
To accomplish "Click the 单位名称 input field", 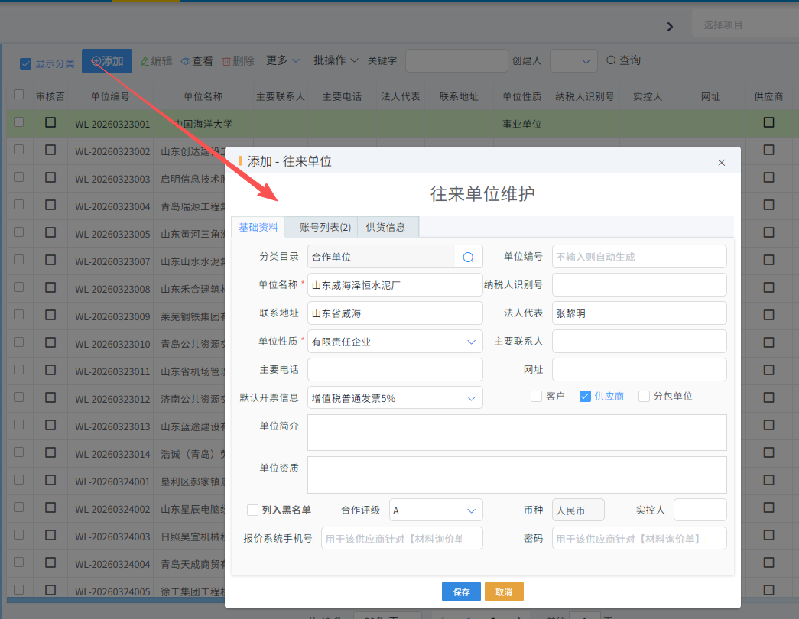I will 395,285.
